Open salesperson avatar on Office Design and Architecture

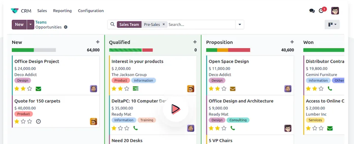tap(288, 128)
